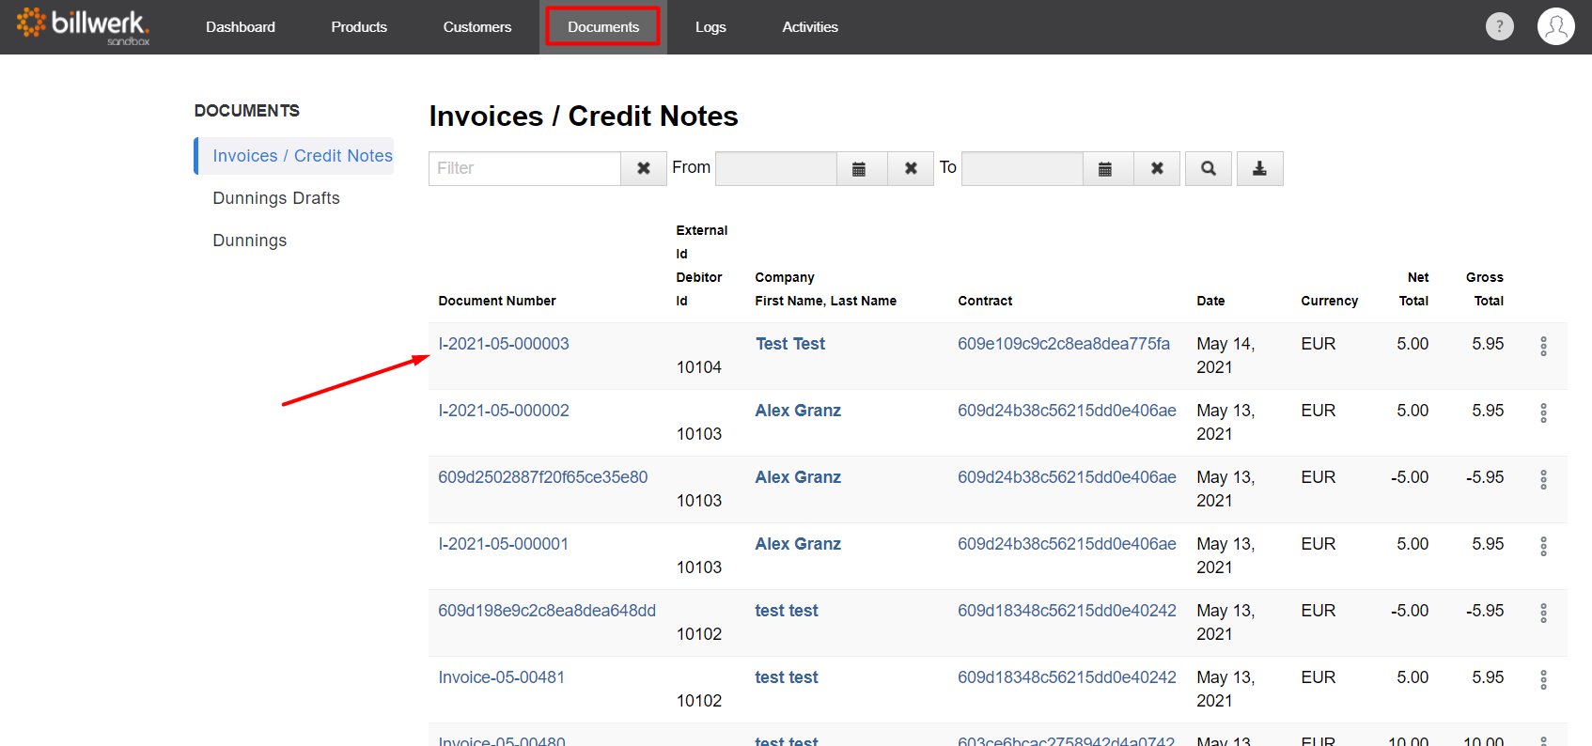Go to the Dashboard menu
1592x746 pixels.
tap(241, 27)
